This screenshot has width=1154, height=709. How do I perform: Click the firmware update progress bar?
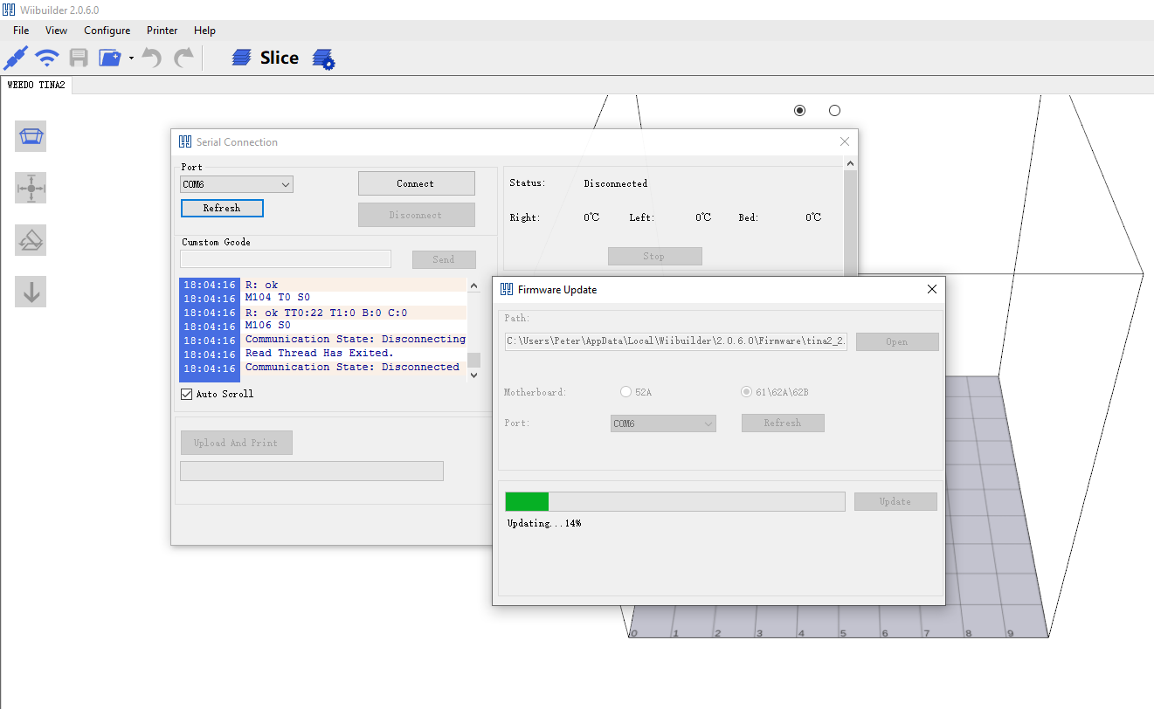pyautogui.click(x=675, y=501)
